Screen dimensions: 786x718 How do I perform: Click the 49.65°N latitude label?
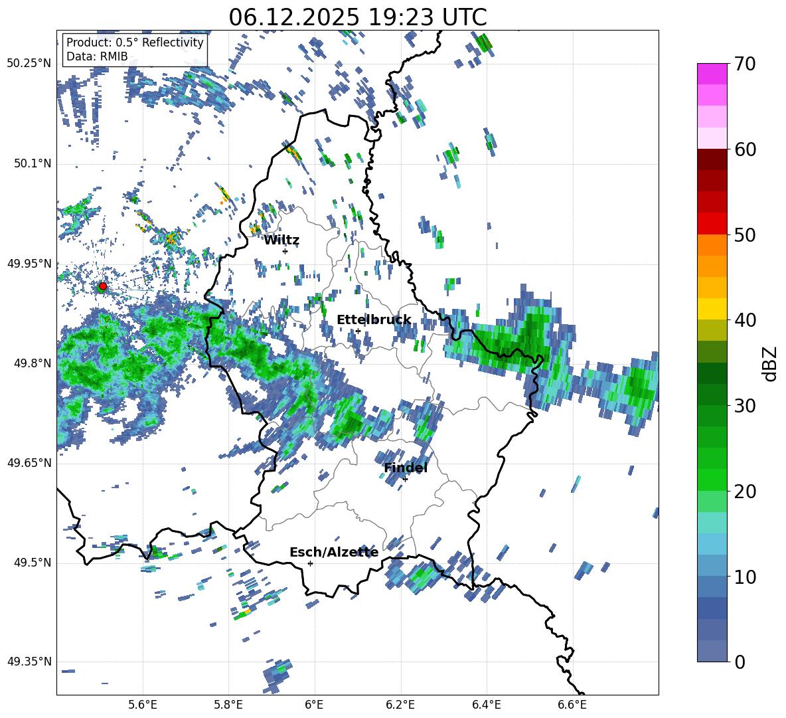pos(29,463)
